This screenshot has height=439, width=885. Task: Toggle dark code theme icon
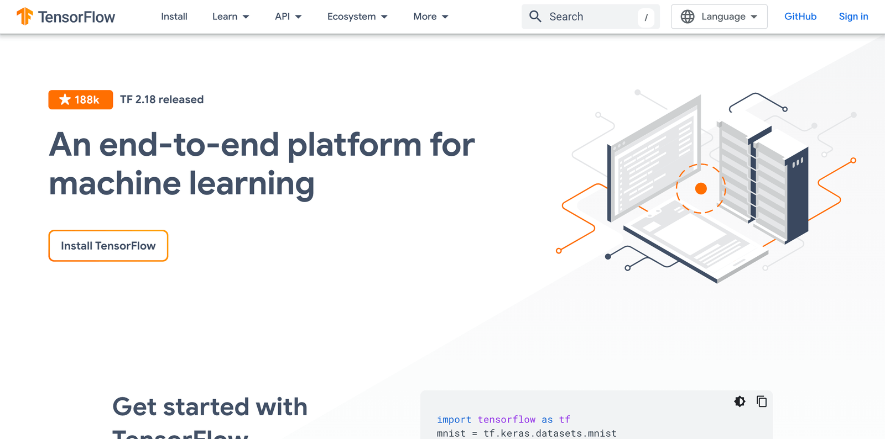pos(740,401)
